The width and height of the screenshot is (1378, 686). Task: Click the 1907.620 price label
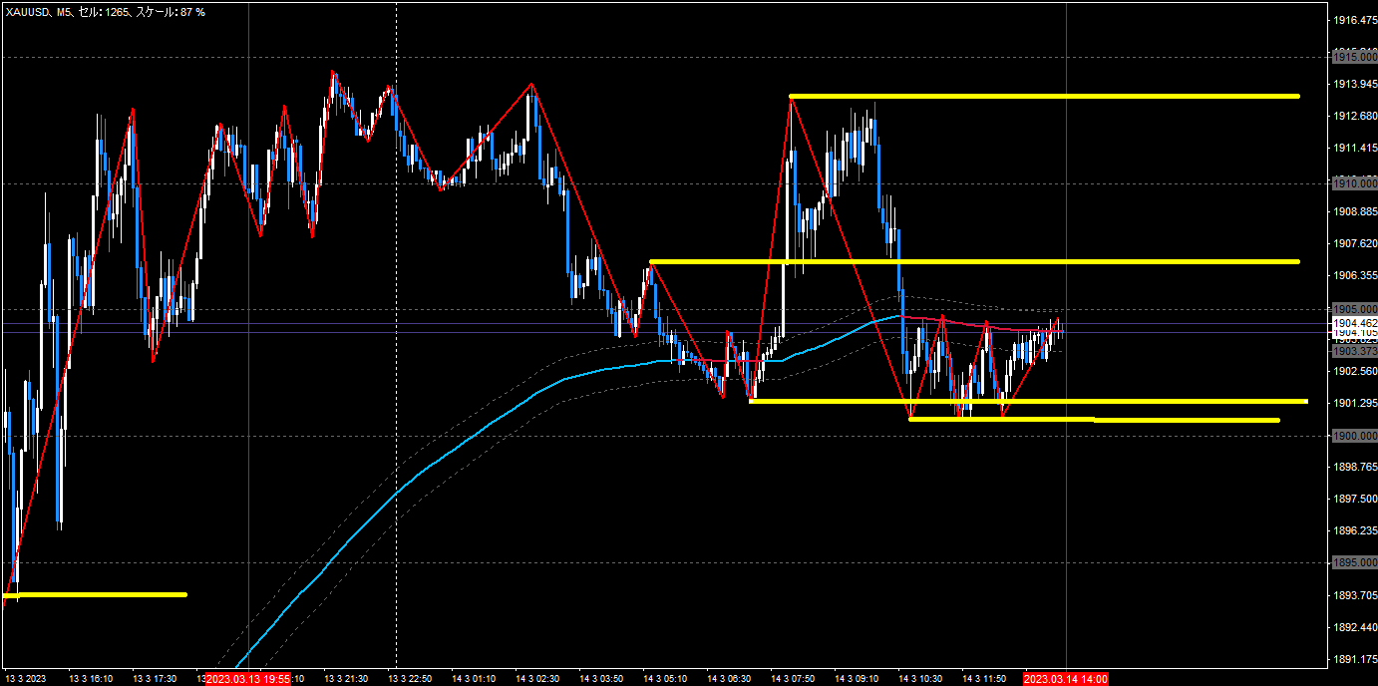pyautogui.click(x=1355, y=243)
